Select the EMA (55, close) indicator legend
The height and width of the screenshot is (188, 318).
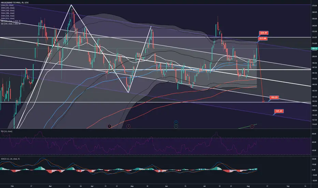[x=8, y=5]
